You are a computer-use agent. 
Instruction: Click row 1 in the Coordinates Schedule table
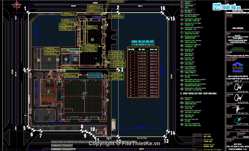(x=143, y=53)
